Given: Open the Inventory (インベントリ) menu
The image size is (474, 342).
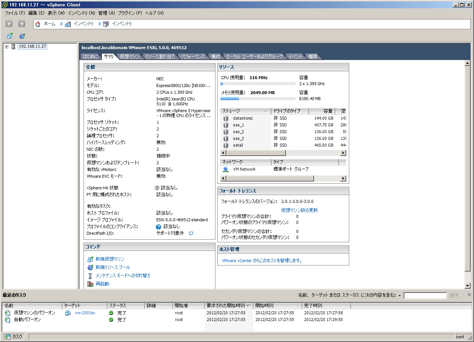Looking at the screenshot, I should click(81, 13).
